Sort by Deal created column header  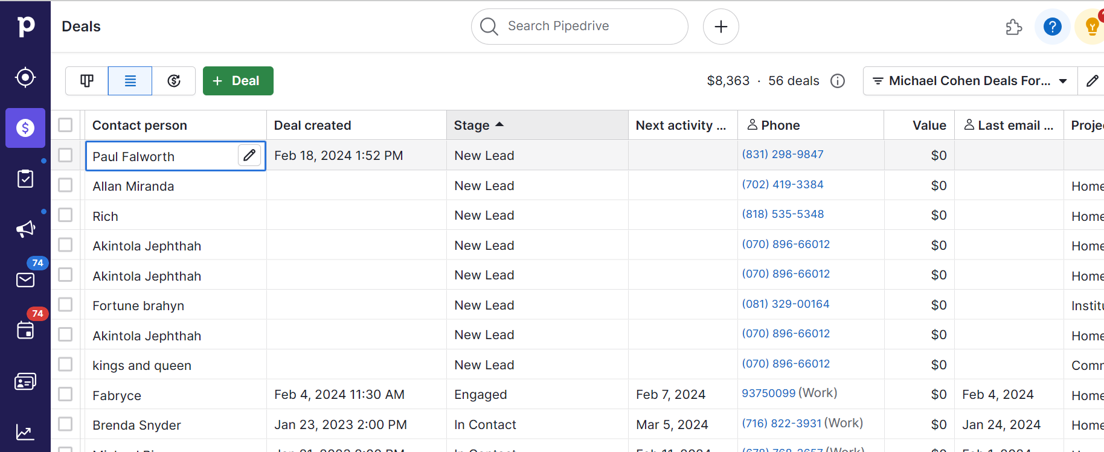(356, 125)
